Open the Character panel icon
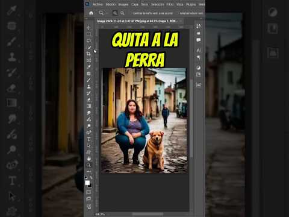289x217 pixels. point(199,50)
